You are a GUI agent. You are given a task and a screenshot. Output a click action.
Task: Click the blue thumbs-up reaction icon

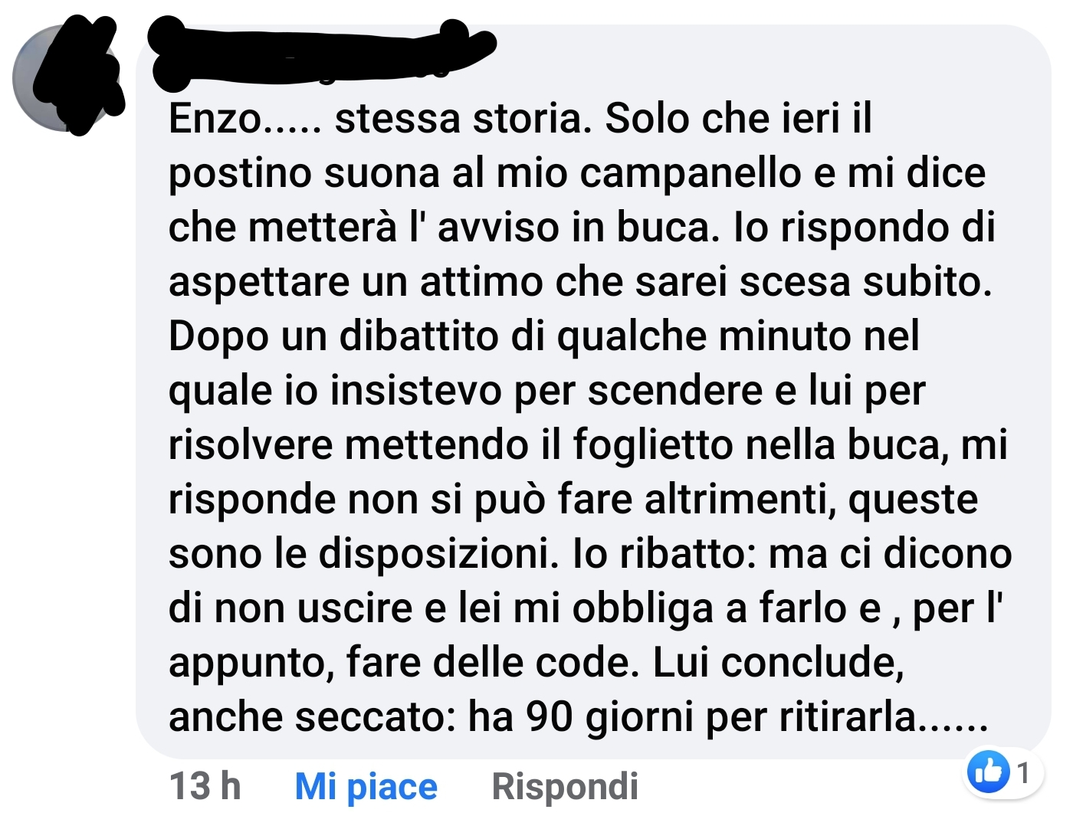989,772
